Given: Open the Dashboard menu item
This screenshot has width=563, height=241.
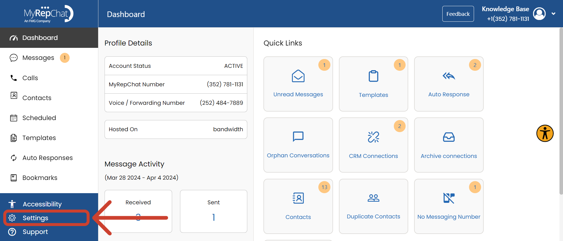Looking at the screenshot, I should pyautogui.click(x=49, y=38).
